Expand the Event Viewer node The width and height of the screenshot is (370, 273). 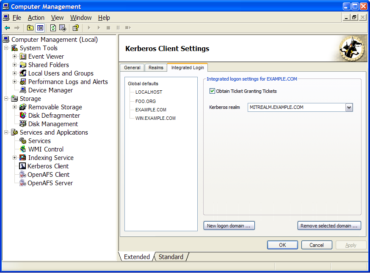pyautogui.click(x=15, y=57)
